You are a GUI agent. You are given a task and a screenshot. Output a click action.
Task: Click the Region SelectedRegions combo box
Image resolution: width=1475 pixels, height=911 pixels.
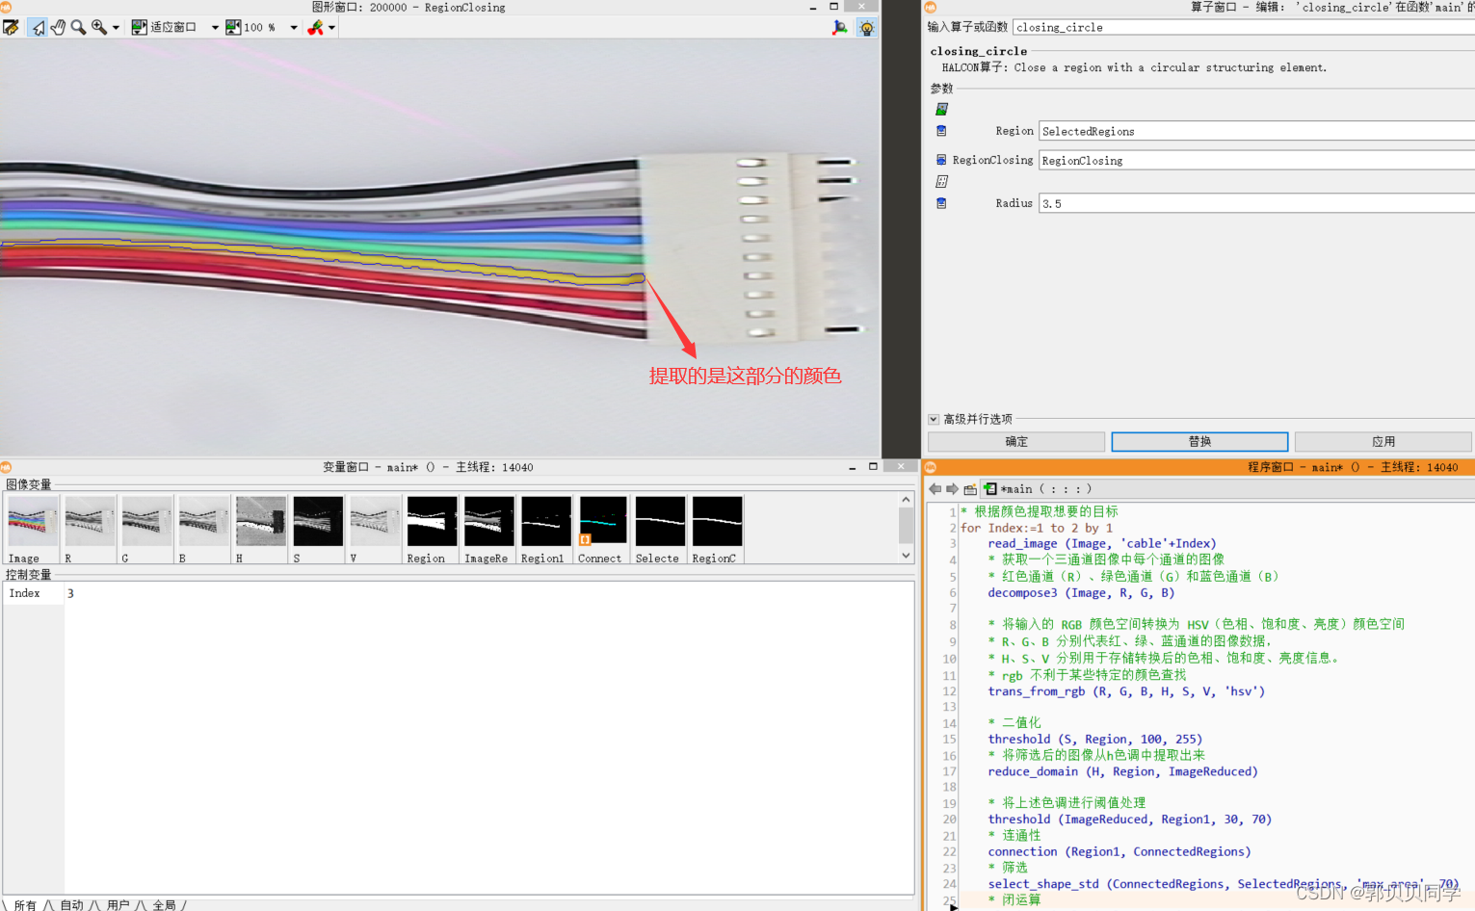pos(1256,131)
